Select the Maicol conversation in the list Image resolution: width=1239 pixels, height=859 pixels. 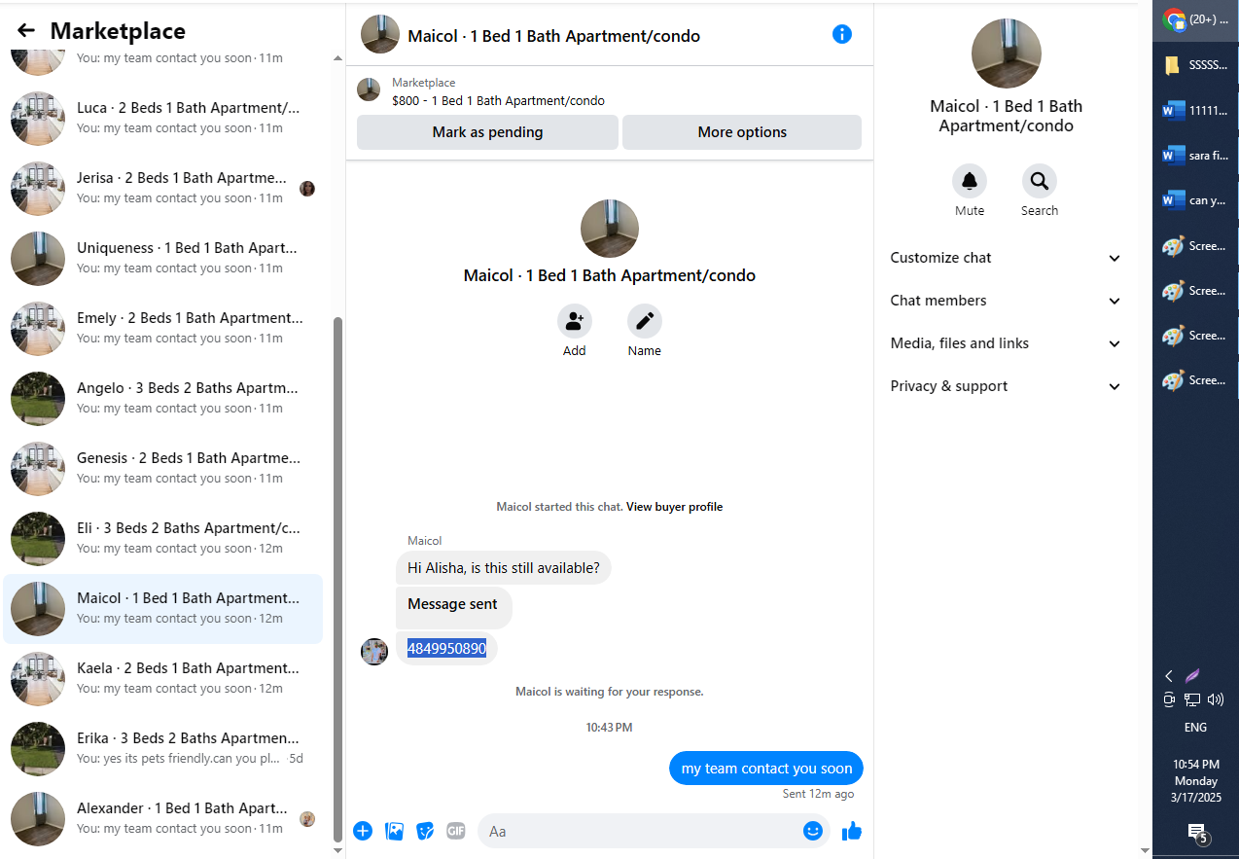tap(163, 609)
